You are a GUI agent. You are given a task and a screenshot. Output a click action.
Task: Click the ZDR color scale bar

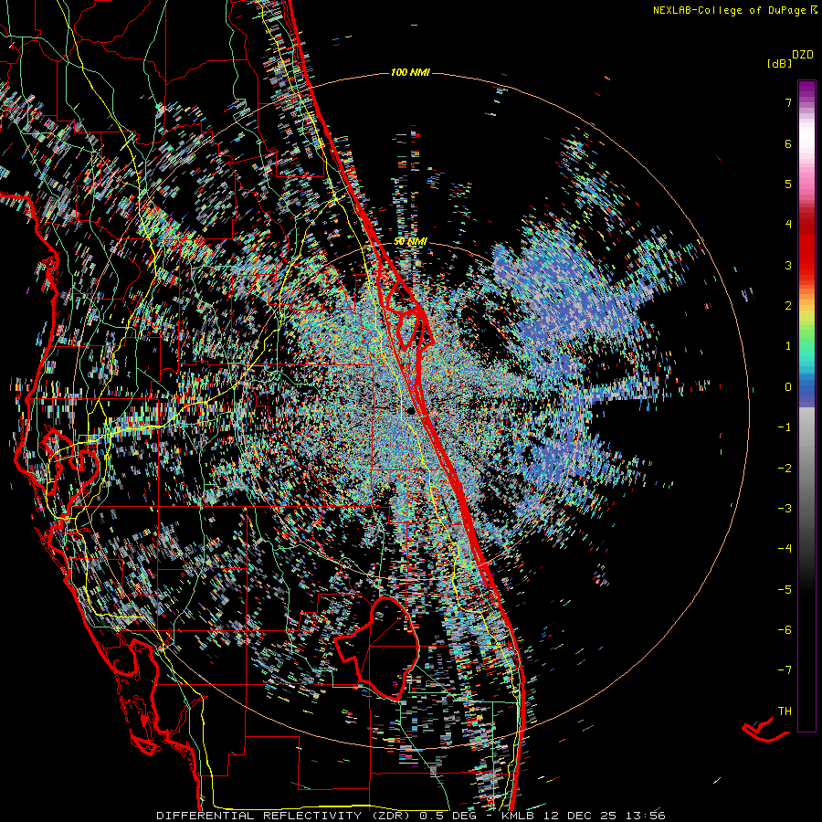806,406
